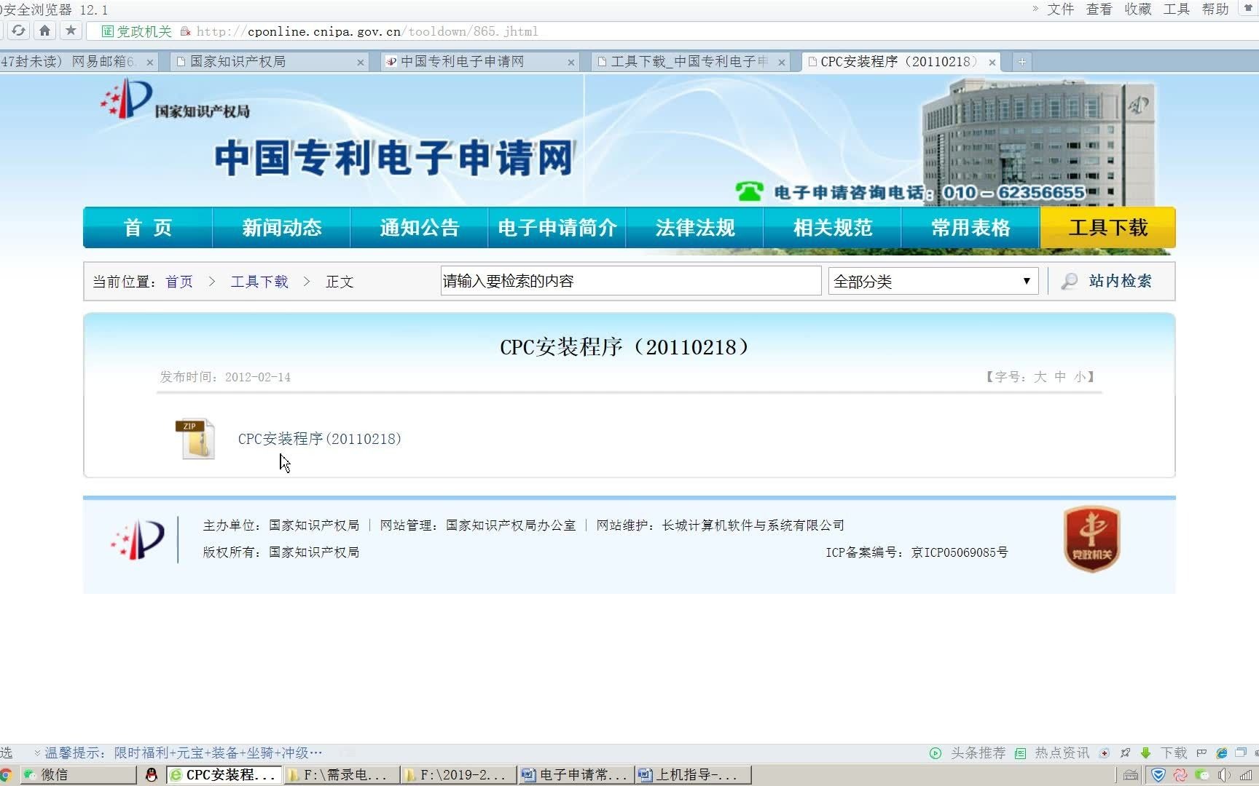Image resolution: width=1259 pixels, height=786 pixels.
Task: Download the CPC安装程序(20110218) link
Action: point(319,439)
